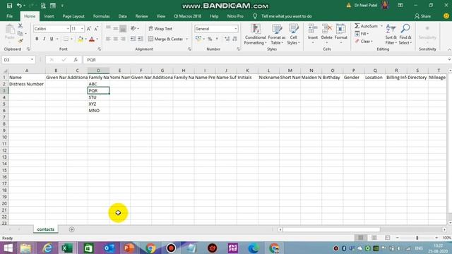The height and width of the screenshot is (254, 452).
Task: Switch to the QI Macros 2018 tab
Action: [187, 16]
